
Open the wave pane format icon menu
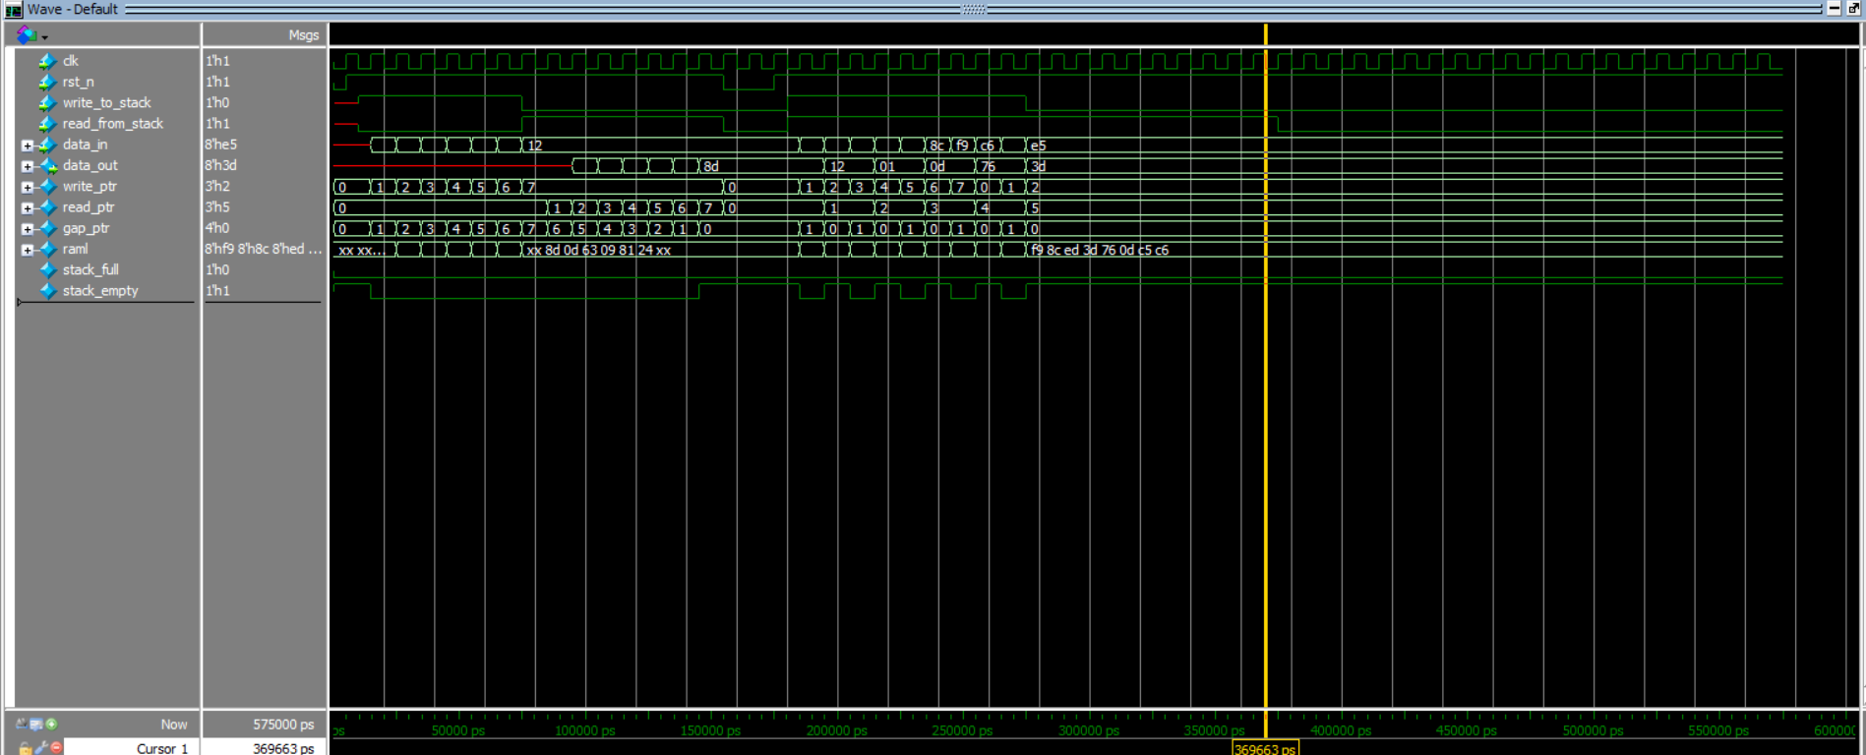(27, 34)
